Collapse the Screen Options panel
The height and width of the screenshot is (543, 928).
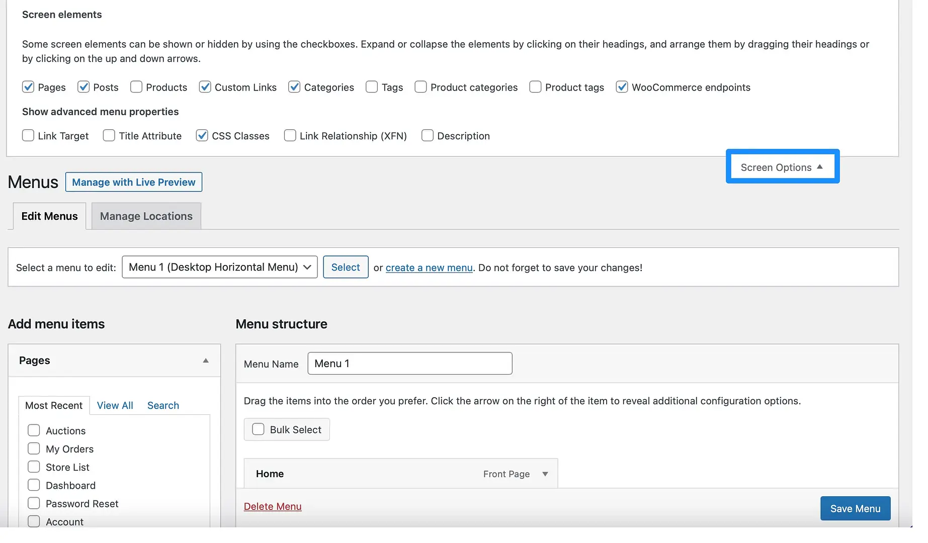[782, 166]
